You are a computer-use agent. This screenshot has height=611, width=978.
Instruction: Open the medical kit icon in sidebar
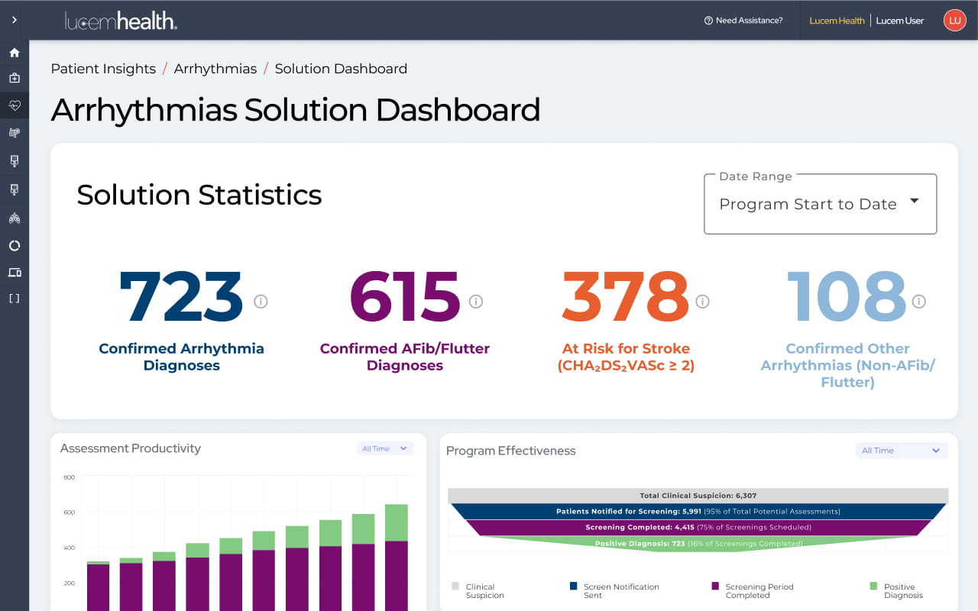(15, 78)
